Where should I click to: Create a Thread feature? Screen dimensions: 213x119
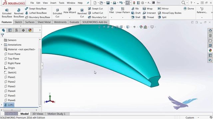(148, 17)
